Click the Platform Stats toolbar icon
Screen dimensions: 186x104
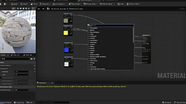(133, 4)
